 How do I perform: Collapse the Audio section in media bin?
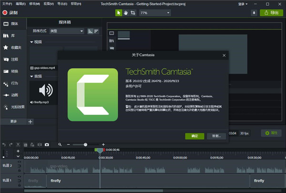click(32, 76)
